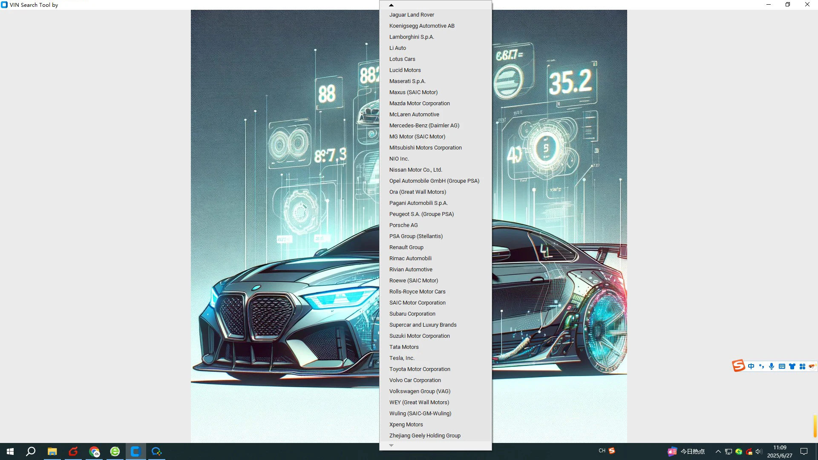Click the CH language indicator in the tray

[602, 451]
